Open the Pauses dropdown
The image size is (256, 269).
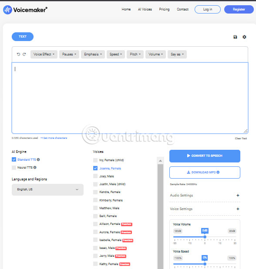coord(69,55)
